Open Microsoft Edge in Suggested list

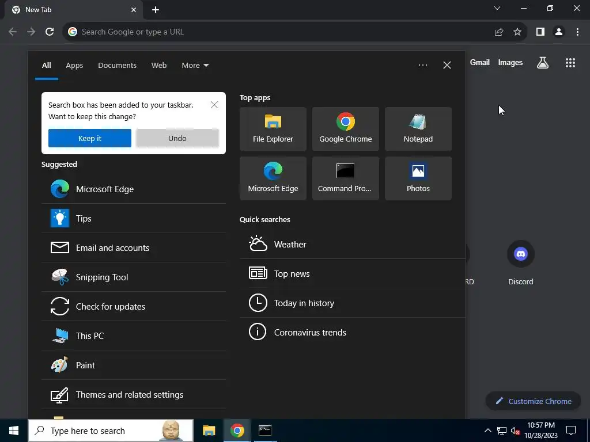[x=134, y=189]
